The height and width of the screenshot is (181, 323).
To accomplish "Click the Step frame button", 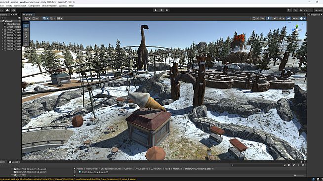I will click(x=167, y=10).
